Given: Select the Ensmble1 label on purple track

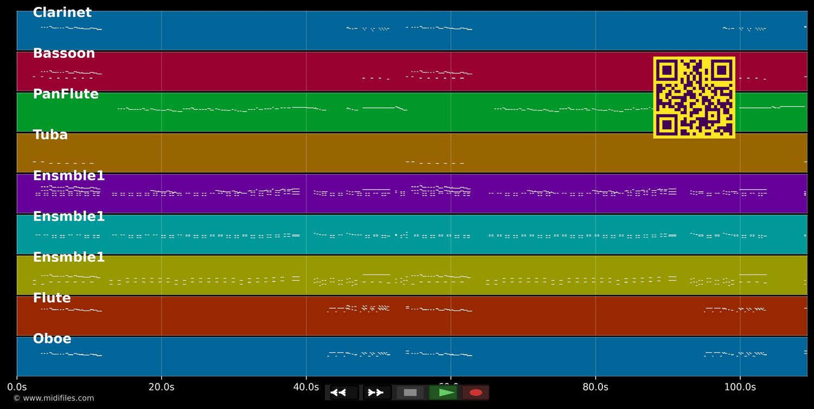Looking at the screenshot, I should pos(69,176).
